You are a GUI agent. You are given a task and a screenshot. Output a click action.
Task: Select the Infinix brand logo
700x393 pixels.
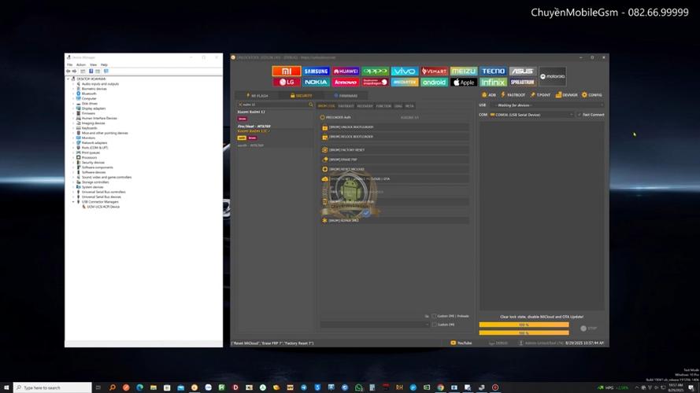[x=493, y=82]
